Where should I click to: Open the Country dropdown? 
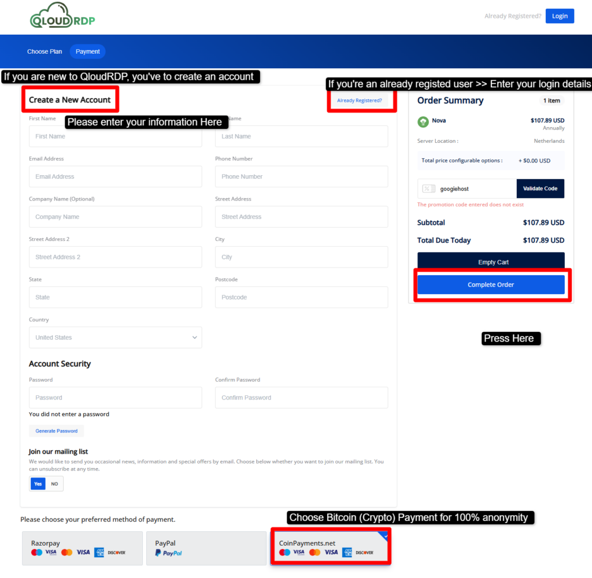tap(116, 337)
